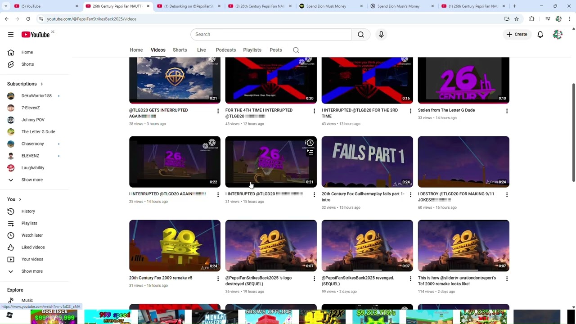
Task: Open options for 'Stolen from The Letter G Dude'
Action: (x=507, y=111)
